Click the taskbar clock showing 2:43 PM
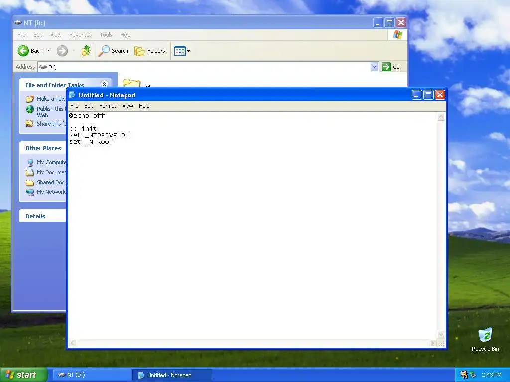The width and height of the screenshot is (510, 382). click(492, 375)
